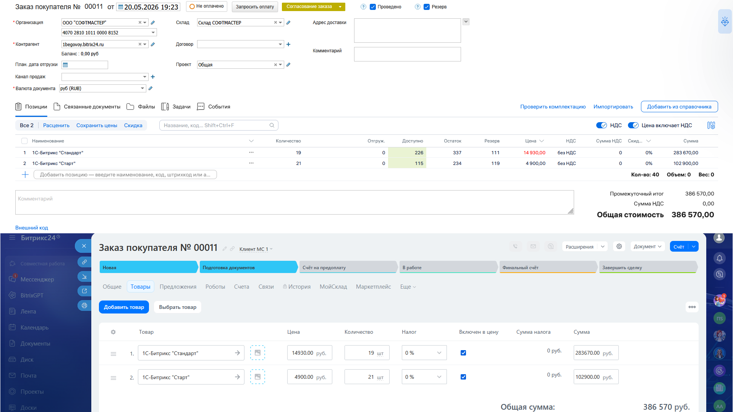Click the Проверить комплектацию link
Viewport: 733px width, 412px height.
click(x=553, y=107)
